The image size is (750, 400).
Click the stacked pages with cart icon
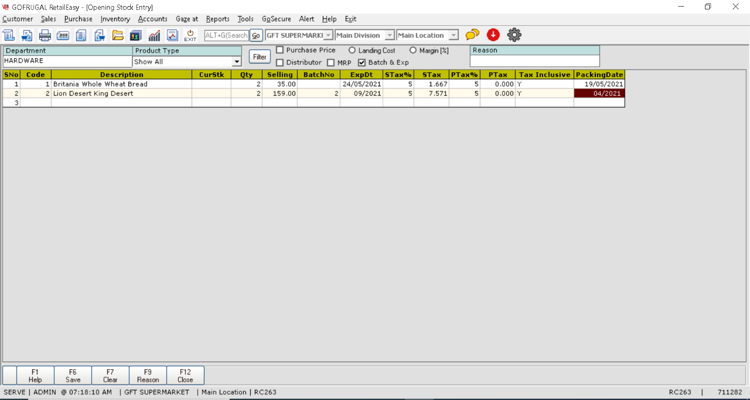click(x=99, y=35)
